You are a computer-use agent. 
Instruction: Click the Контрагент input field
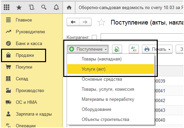click(142, 37)
